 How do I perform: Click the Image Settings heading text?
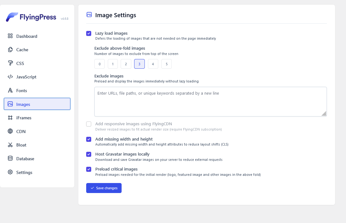click(x=116, y=15)
